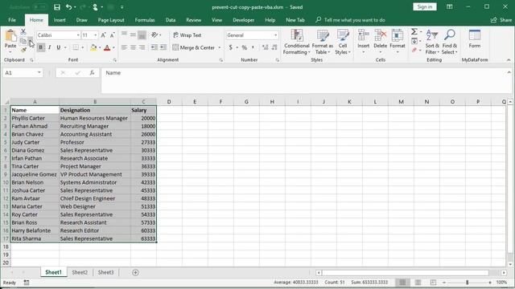Expand the Merge & Center dropdown arrow
The width and height of the screenshot is (515, 289).
point(220,48)
